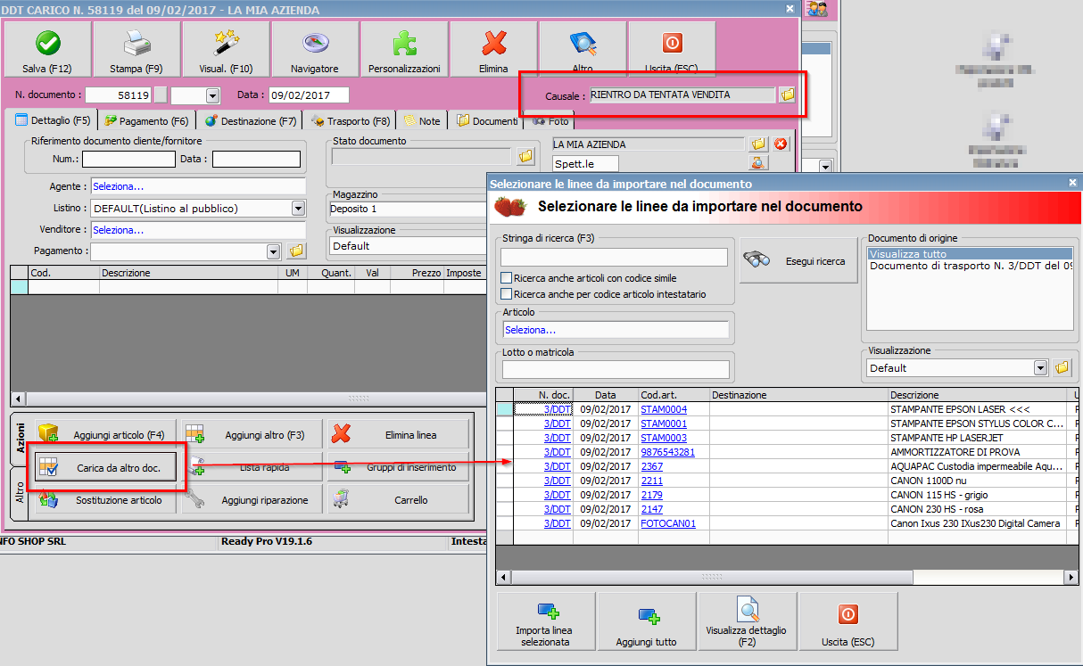The image size is (1083, 666).
Task: Expand the Listino dropdown
Action: coord(299,209)
